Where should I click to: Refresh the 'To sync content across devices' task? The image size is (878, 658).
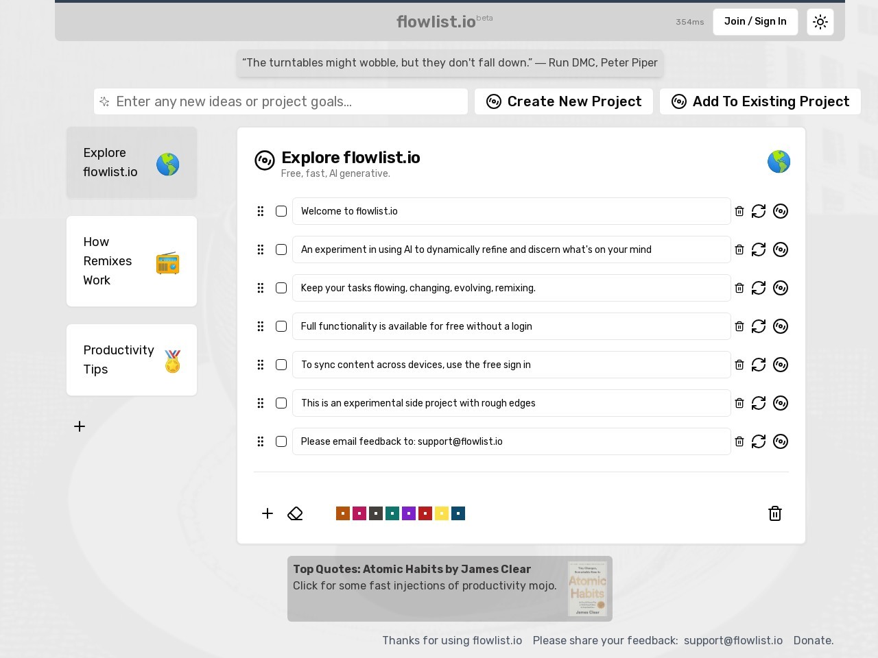[x=759, y=365]
